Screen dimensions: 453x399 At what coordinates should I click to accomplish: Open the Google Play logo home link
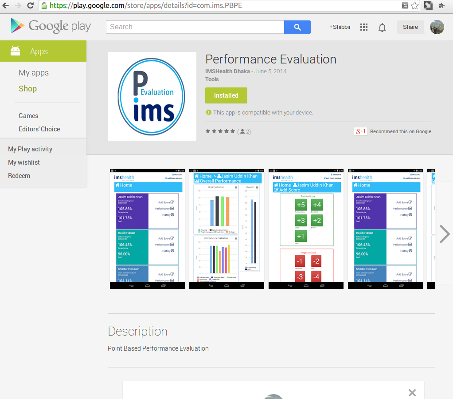pos(51,26)
